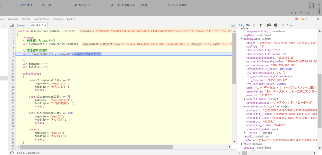Click scope pane scroll down arrow

(x=320, y=148)
